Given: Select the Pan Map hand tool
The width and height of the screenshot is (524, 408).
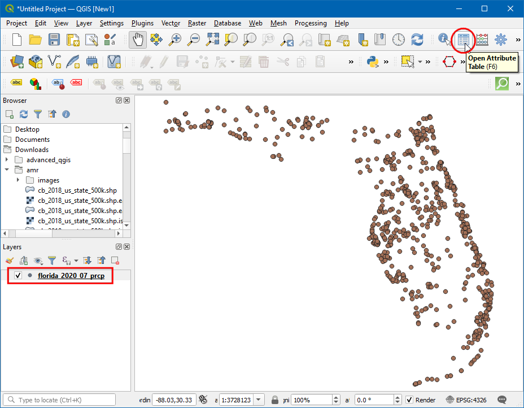Looking at the screenshot, I should 138,40.
